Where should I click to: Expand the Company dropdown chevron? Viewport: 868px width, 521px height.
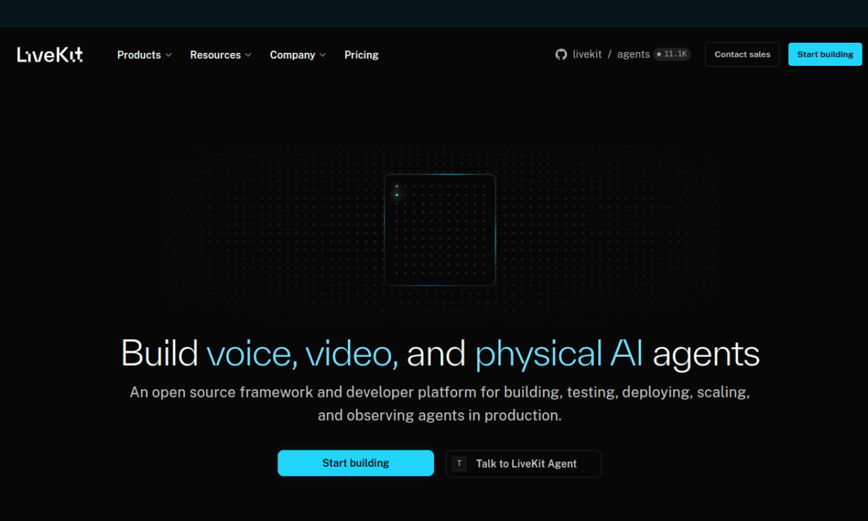(x=323, y=55)
